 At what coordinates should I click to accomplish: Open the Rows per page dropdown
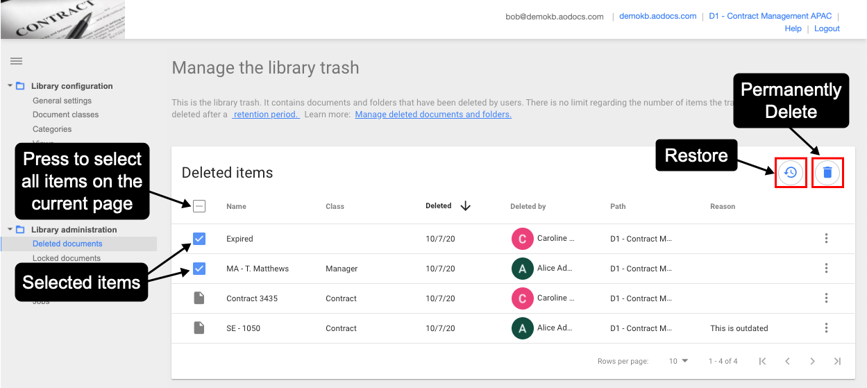click(x=678, y=361)
